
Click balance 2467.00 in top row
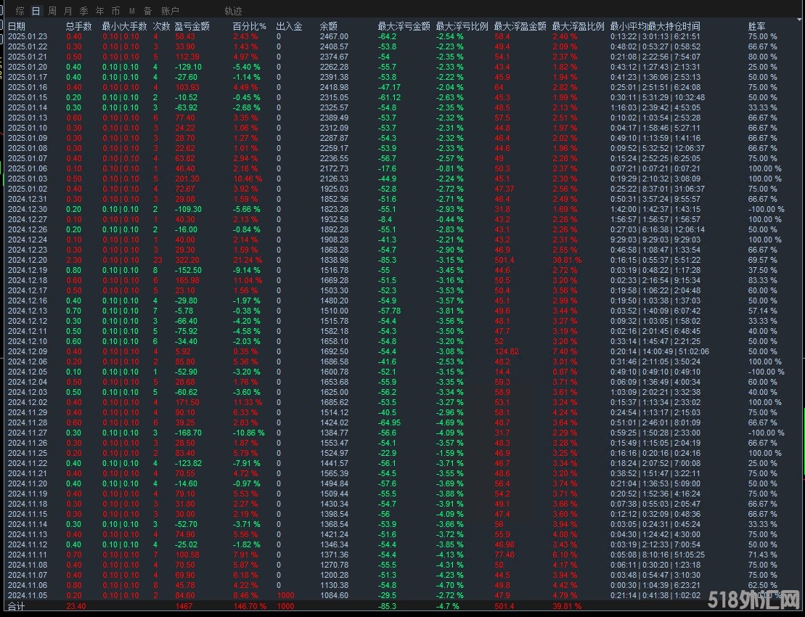click(x=334, y=36)
